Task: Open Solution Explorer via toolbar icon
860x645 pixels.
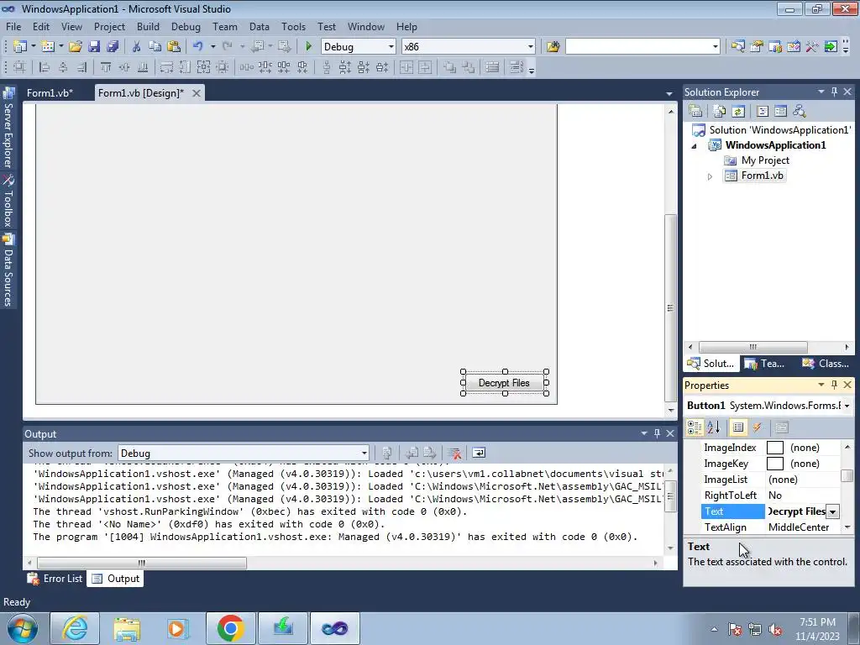Action: click(737, 47)
